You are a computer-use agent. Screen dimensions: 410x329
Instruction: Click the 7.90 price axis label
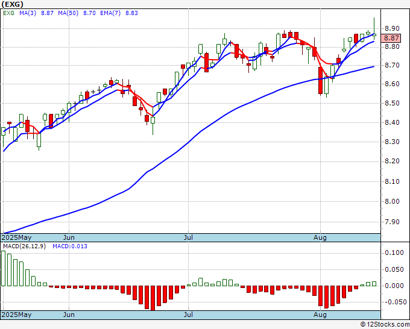click(393, 222)
